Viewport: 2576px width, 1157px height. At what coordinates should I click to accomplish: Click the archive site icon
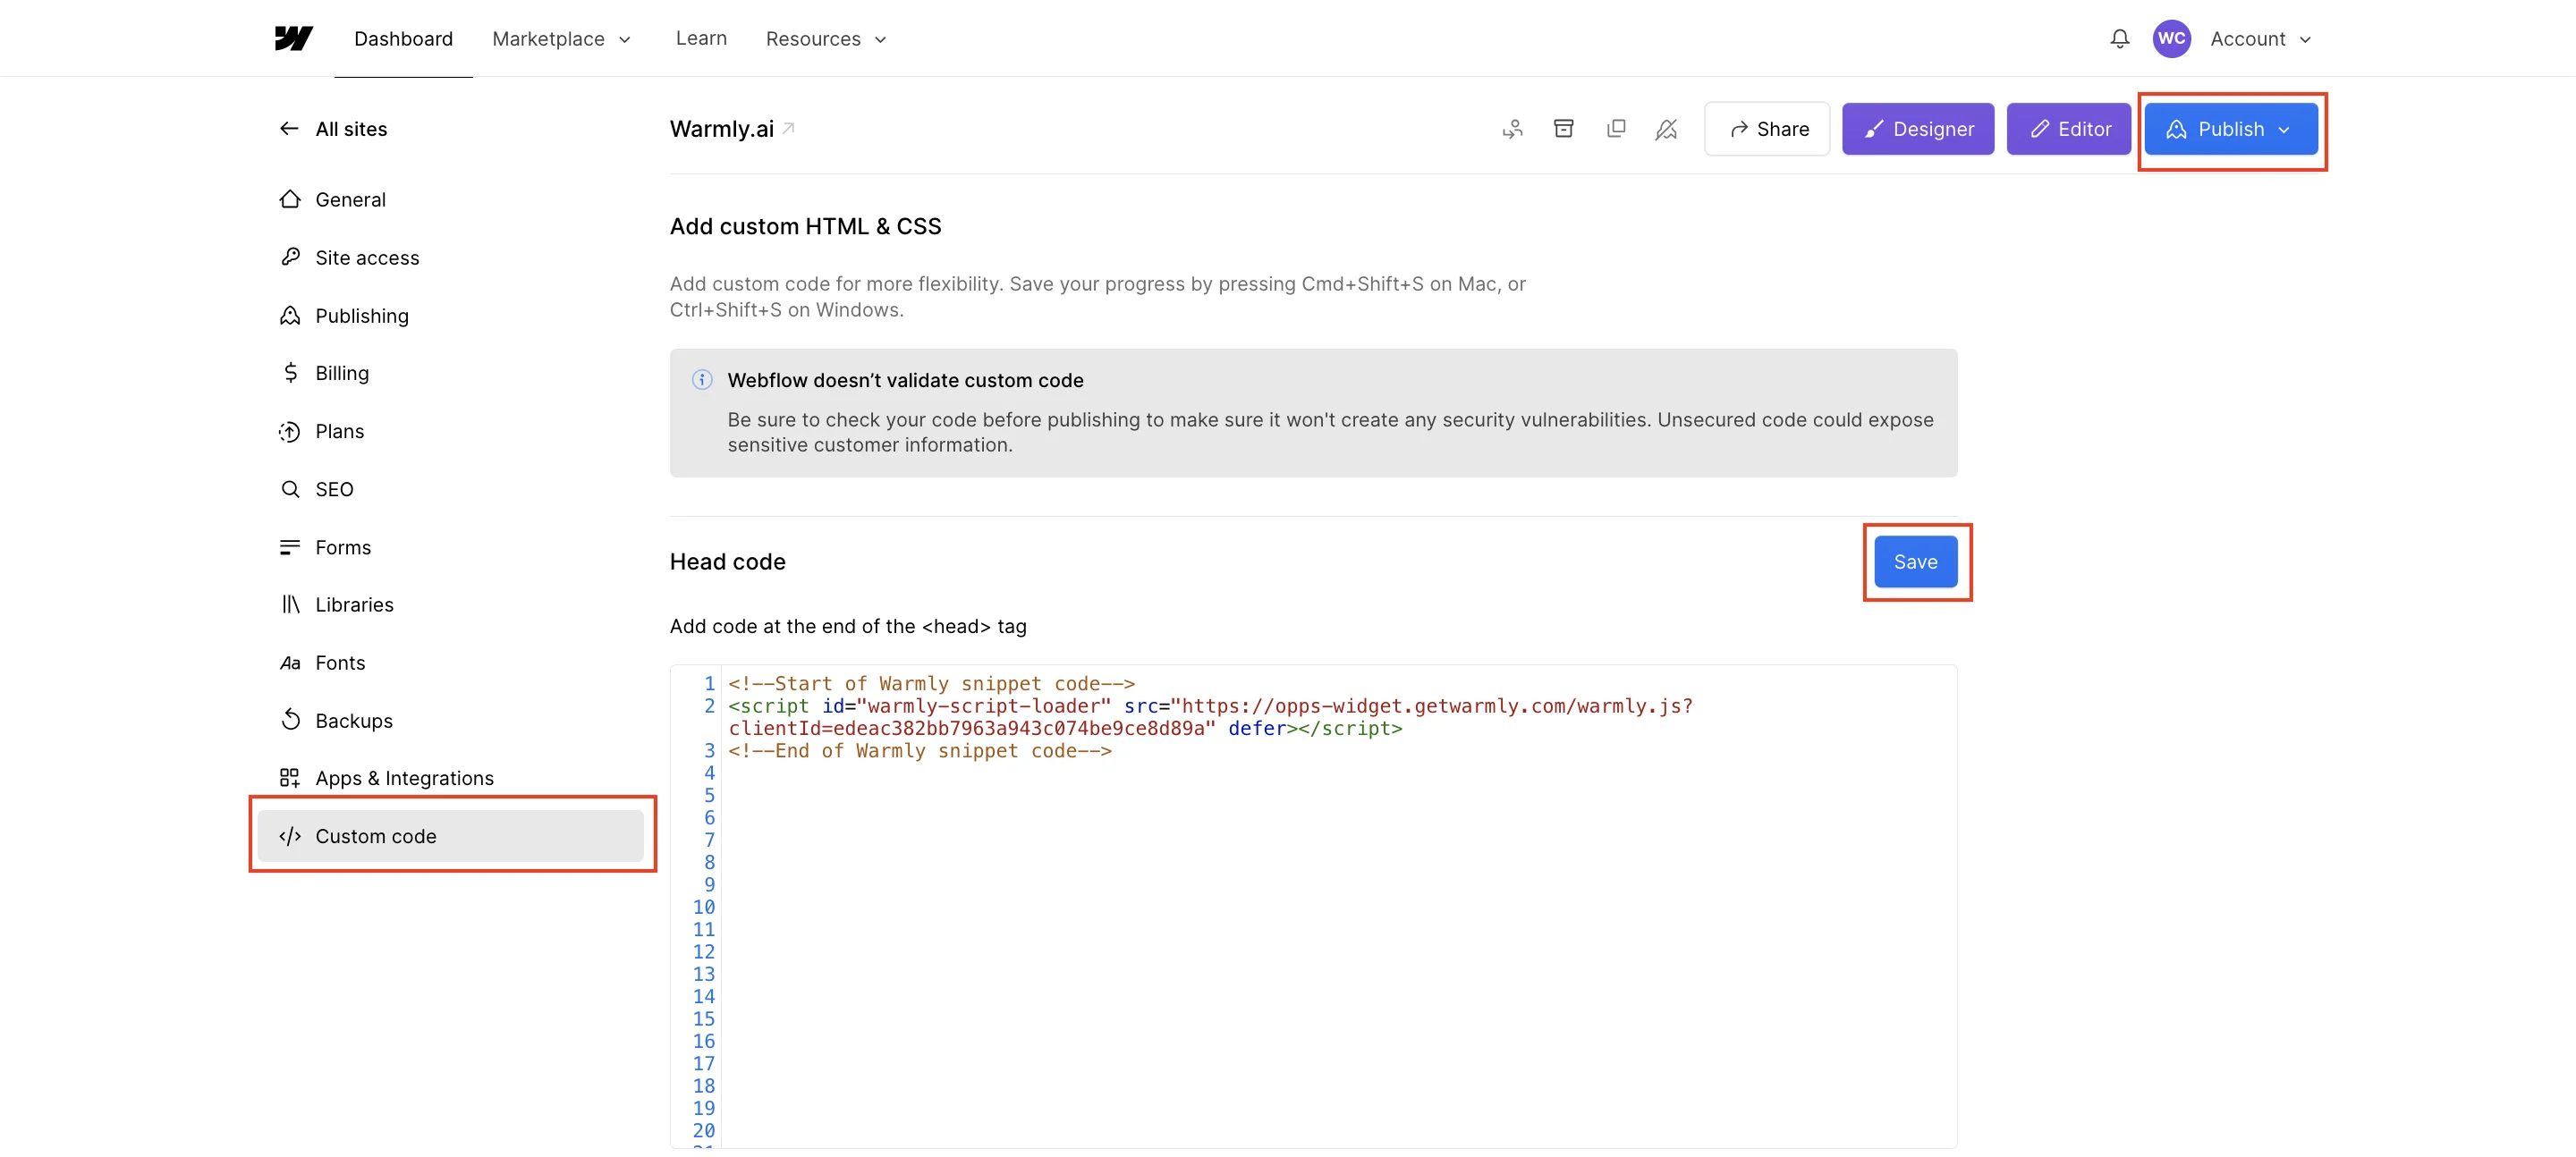pos(1563,128)
